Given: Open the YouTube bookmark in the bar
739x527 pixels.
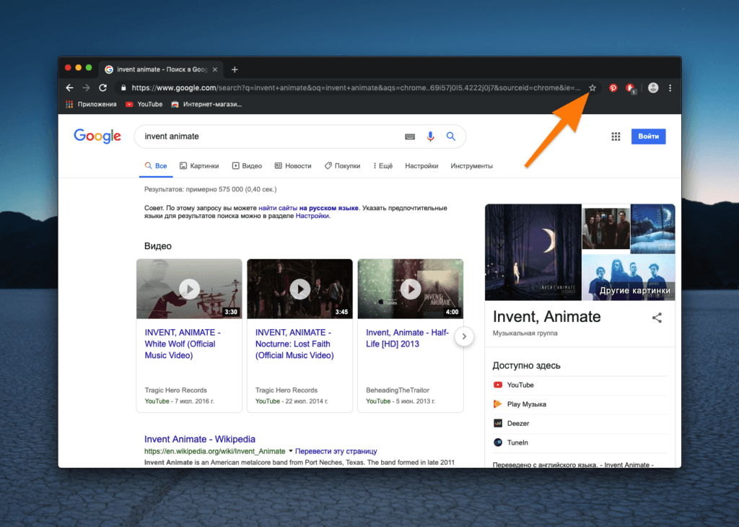Looking at the screenshot, I should pos(144,104).
